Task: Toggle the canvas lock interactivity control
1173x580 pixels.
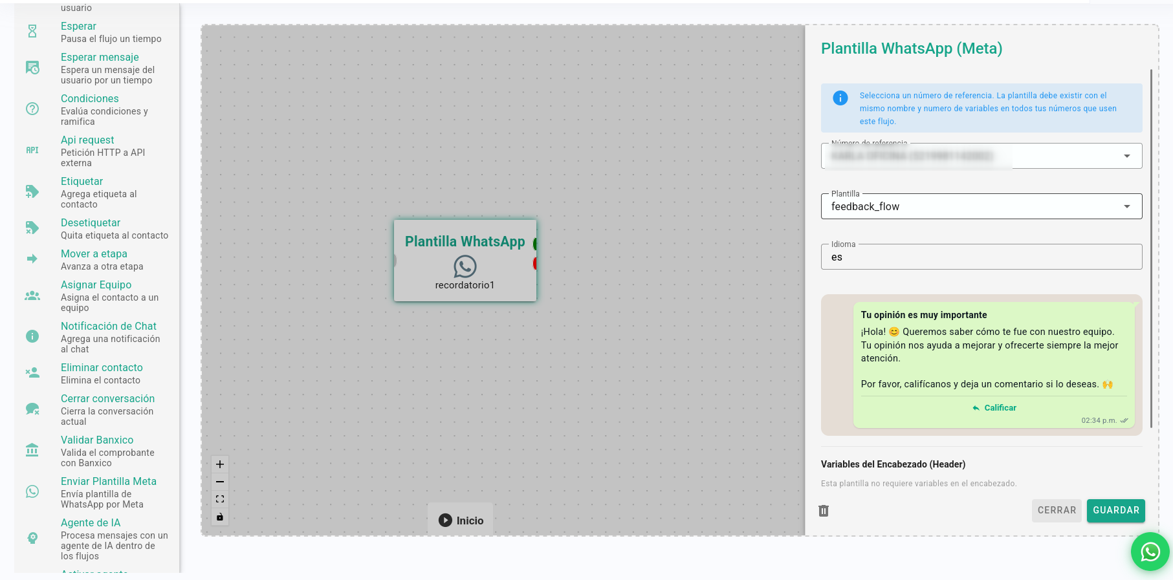Action: tap(220, 517)
